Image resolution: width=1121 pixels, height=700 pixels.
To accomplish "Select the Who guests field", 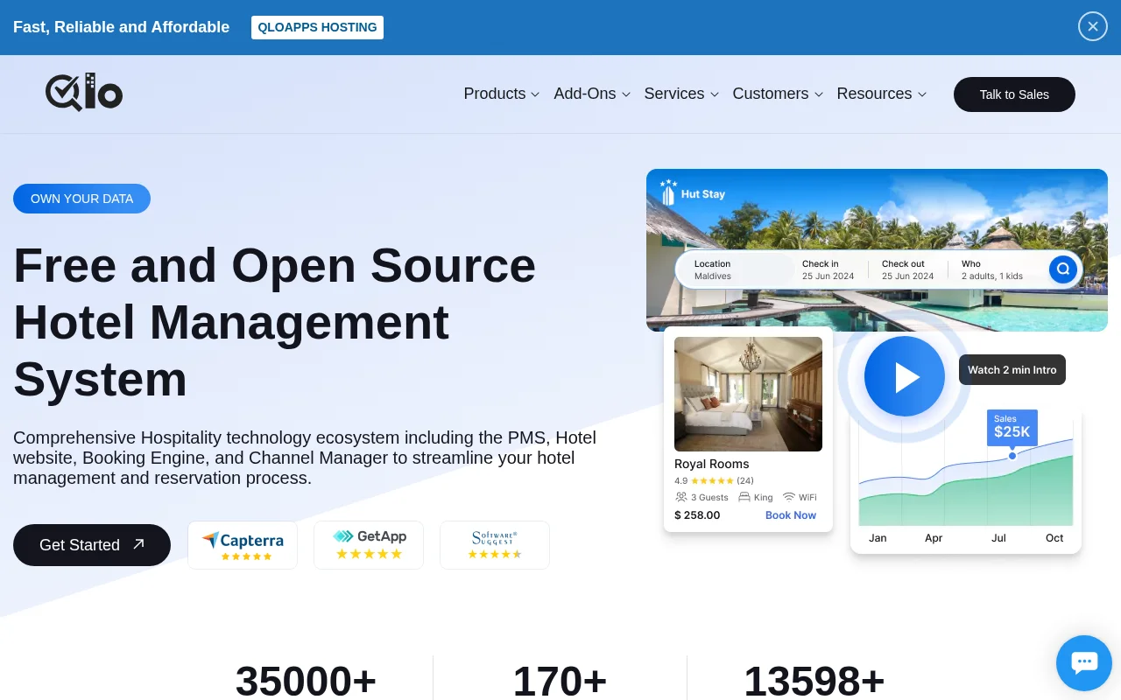I will 992,269.
